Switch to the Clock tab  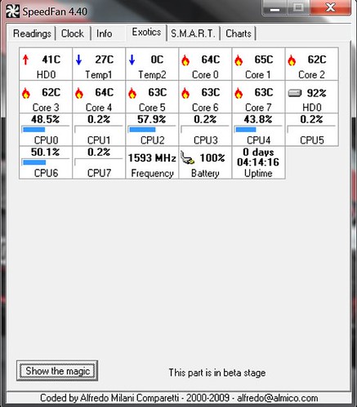click(x=73, y=33)
